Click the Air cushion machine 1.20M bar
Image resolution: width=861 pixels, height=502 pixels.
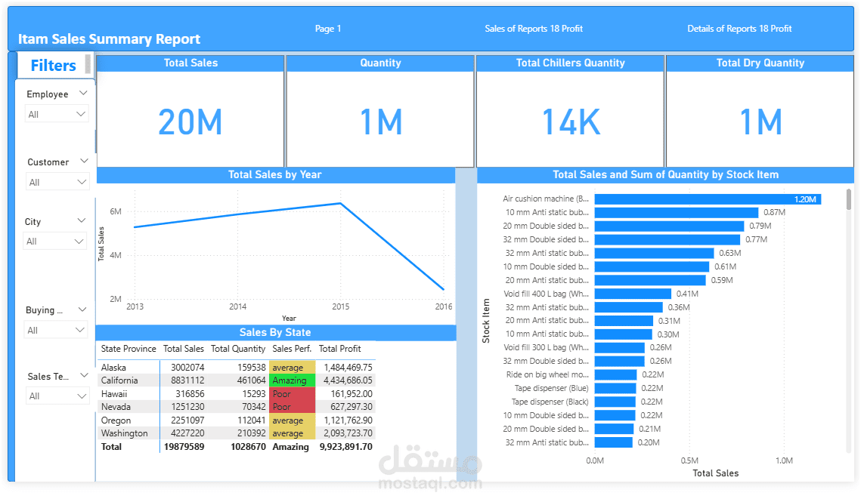708,199
